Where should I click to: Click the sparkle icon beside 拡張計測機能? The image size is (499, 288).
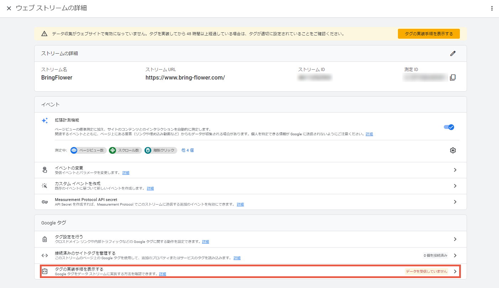44,120
